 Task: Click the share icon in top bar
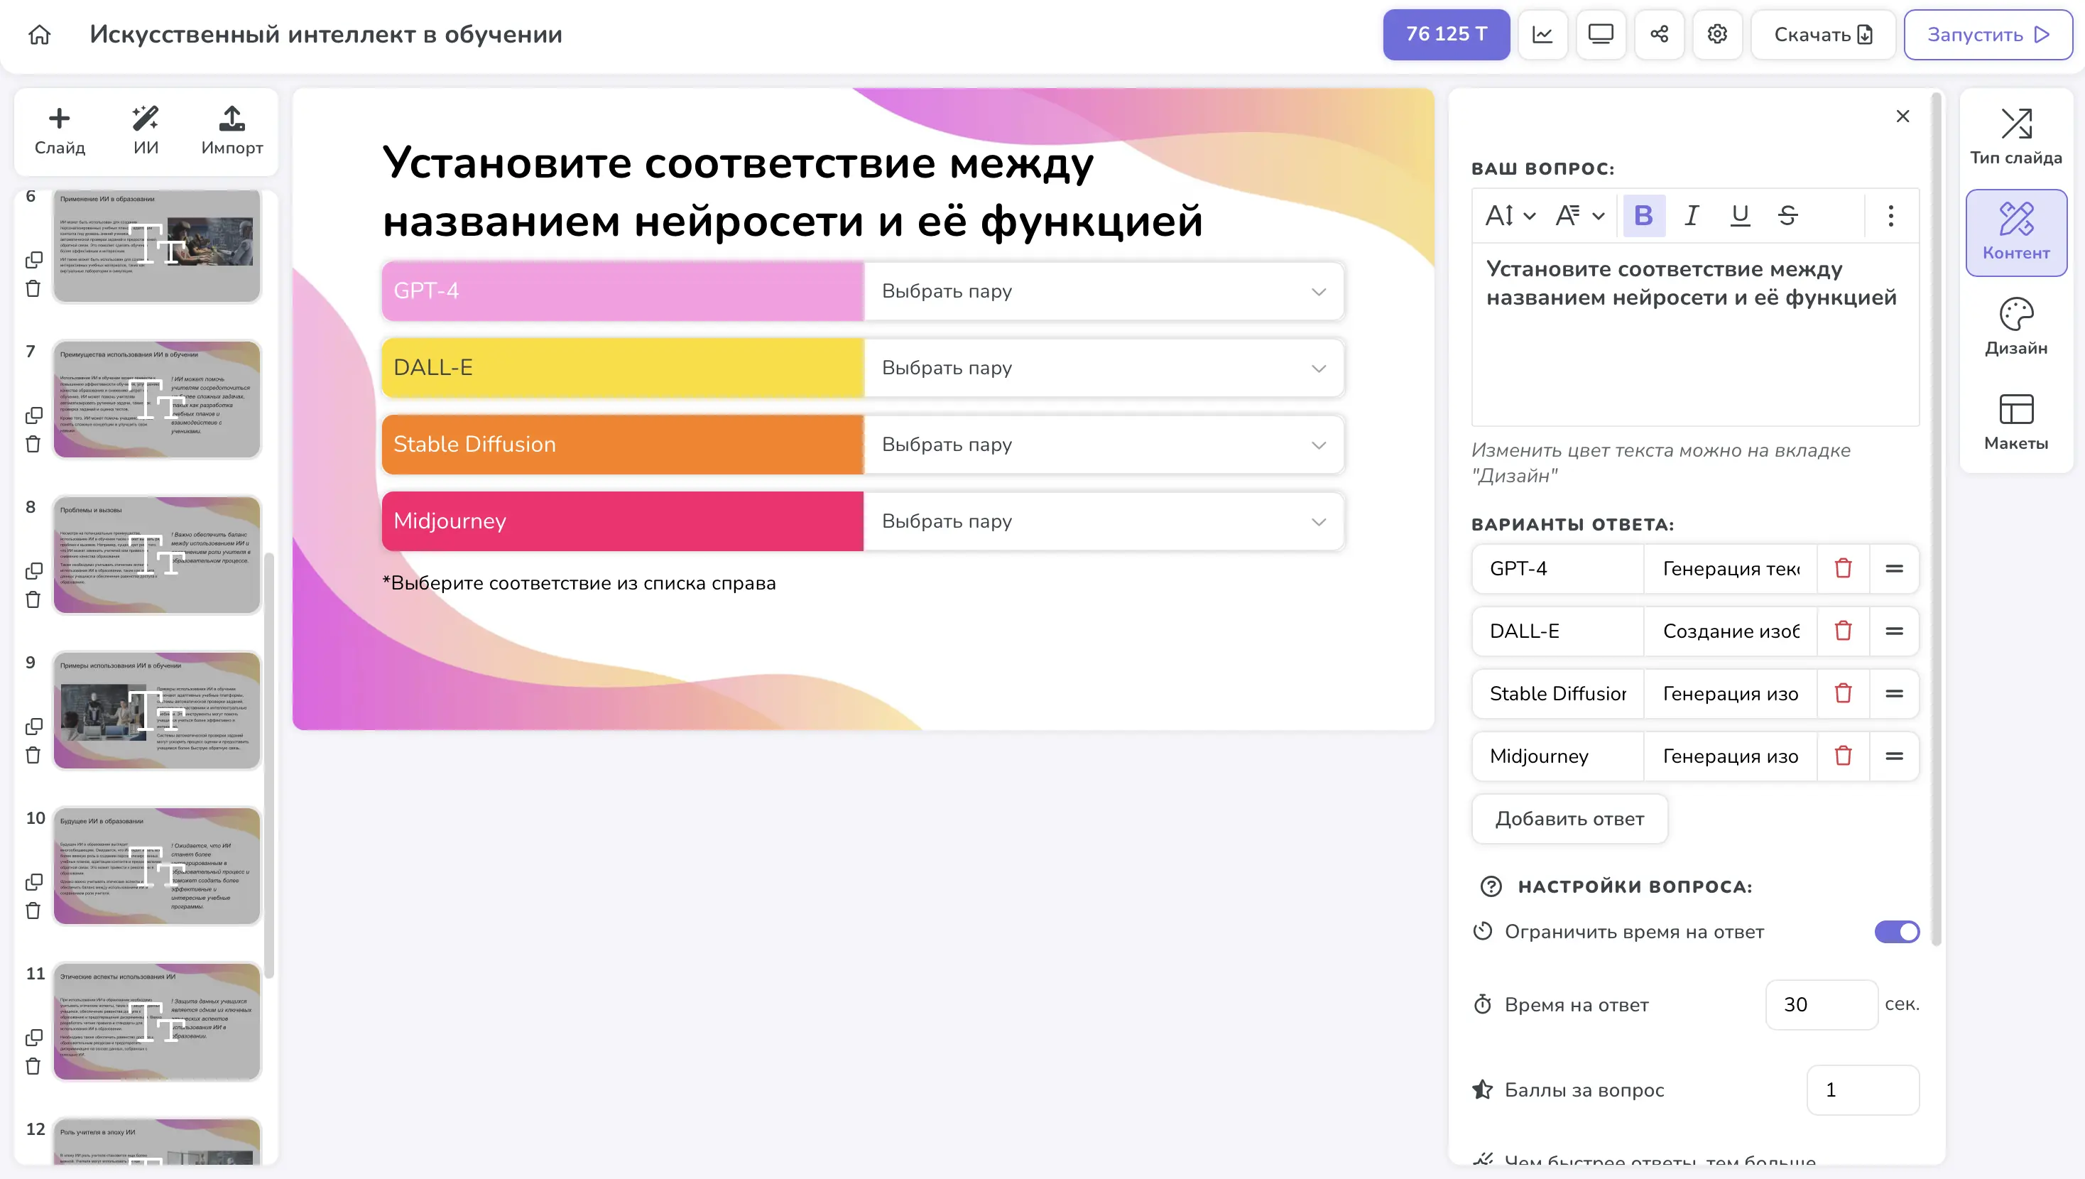[x=1658, y=34]
